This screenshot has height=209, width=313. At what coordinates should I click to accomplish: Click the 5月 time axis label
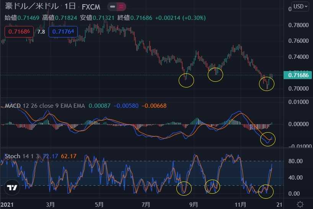[x=99, y=205]
